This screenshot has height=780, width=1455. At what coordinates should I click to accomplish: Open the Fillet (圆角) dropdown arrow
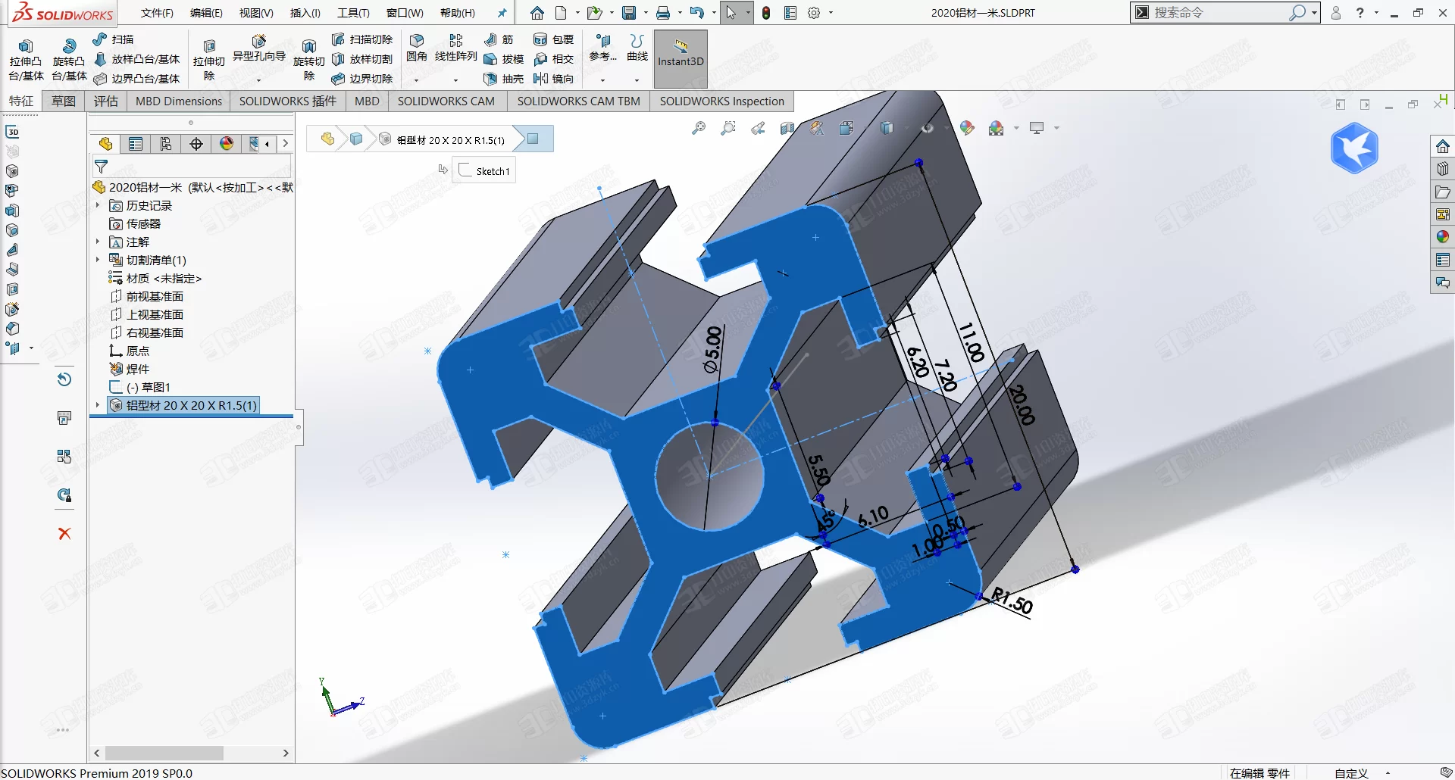(416, 80)
